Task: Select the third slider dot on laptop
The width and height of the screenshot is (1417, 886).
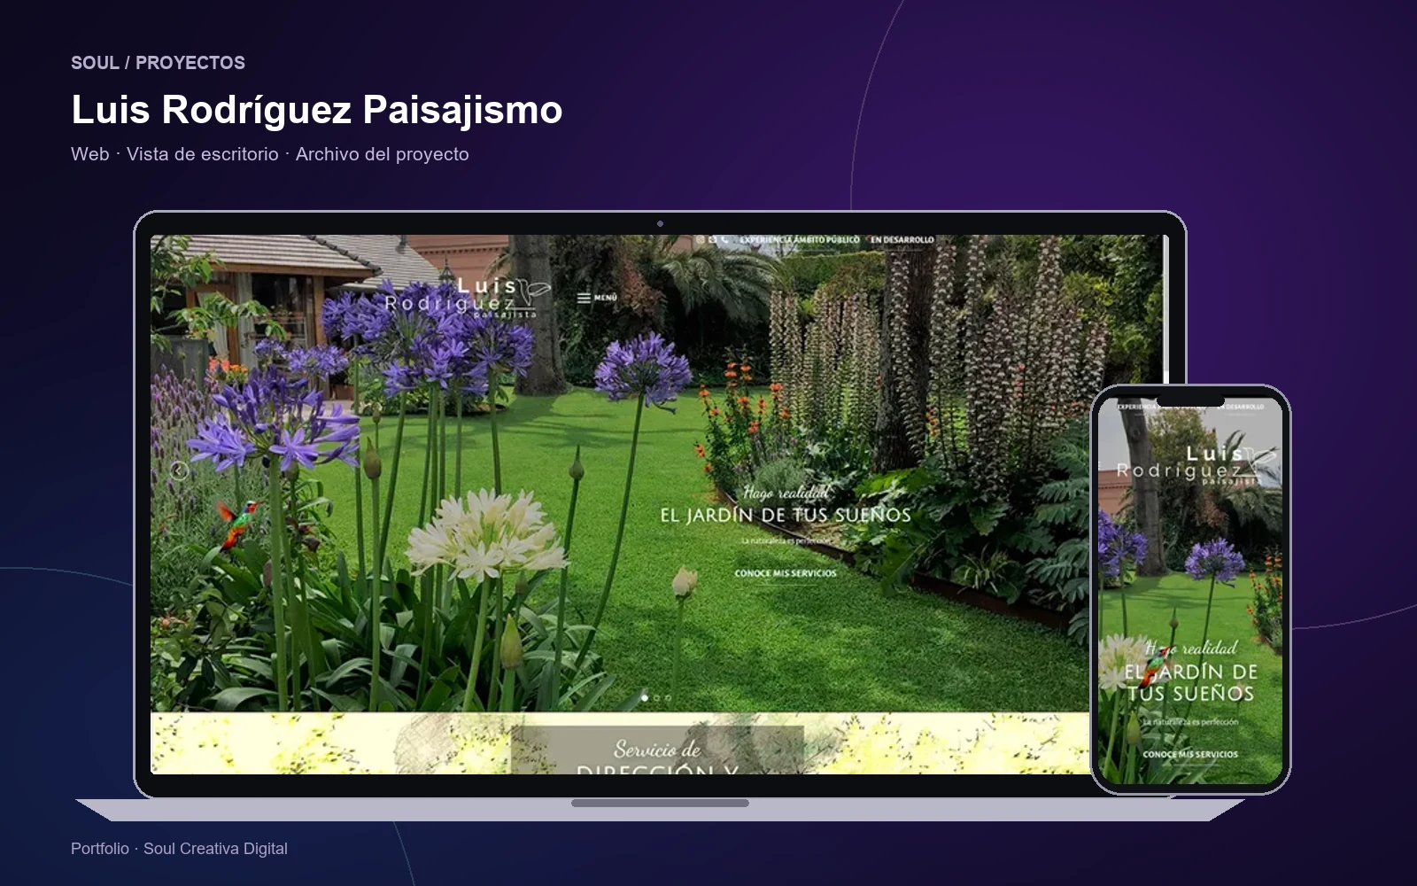Action: coord(668,698)
